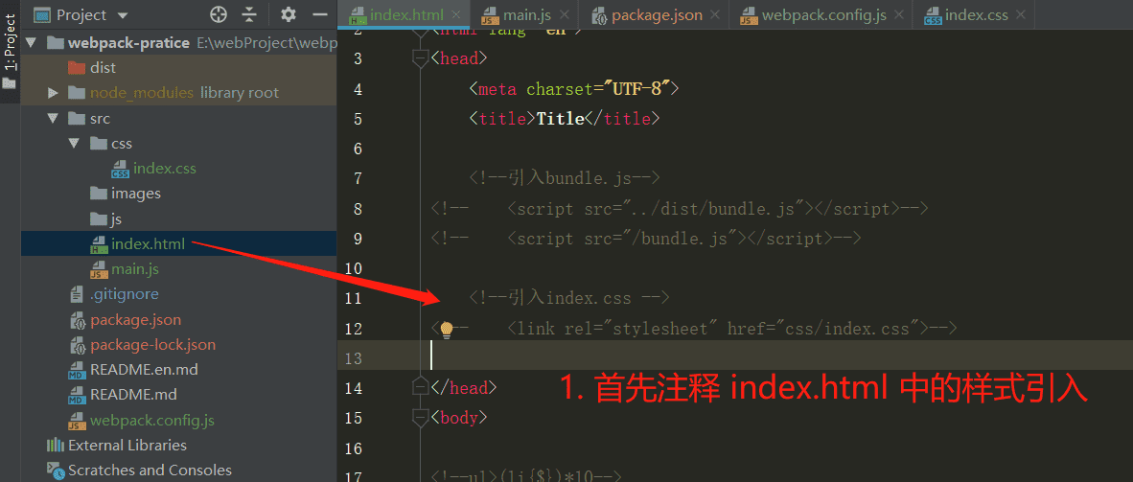Click the dist folder icon
The image size is (1133, 482).
(77, 68)
